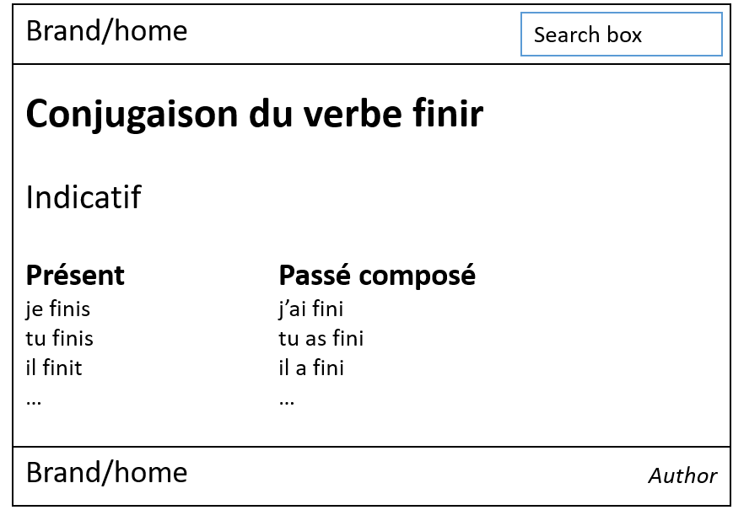Select the 'il a fini' conjugation line
The width and height of the screenshot is (733, 510).
coord(311,368)
